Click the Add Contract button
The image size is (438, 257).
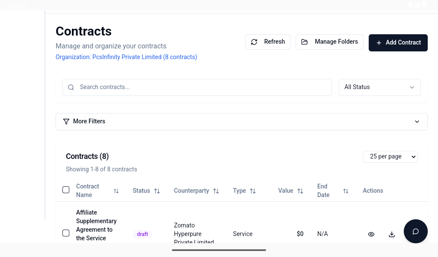tap(398, 43)
